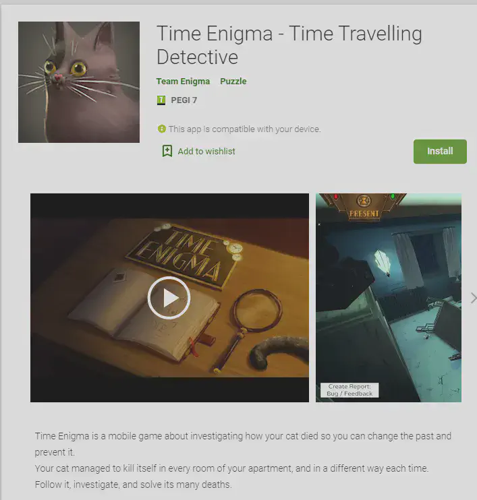Click the cat app icon image
477x500 pixels.
click(79, 82)
